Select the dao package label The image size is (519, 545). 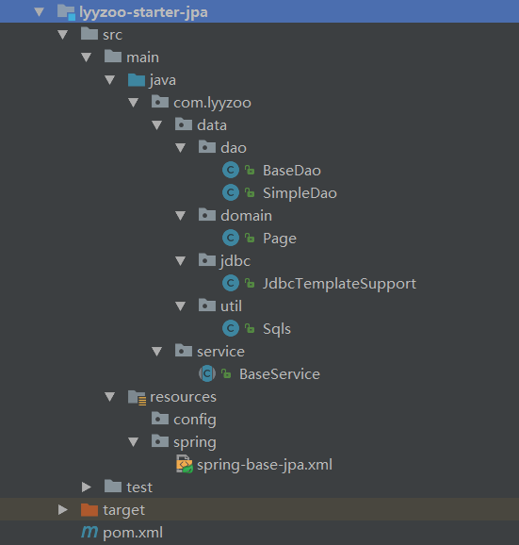234,148
